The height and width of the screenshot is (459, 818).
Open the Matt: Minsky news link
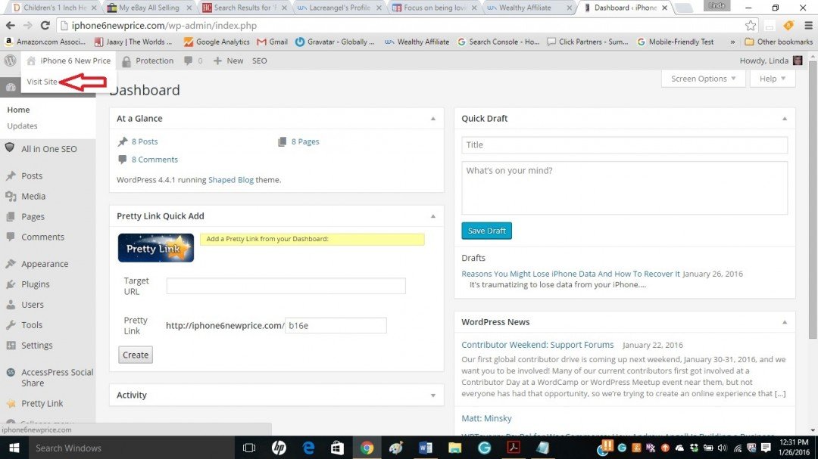(486, 418)
